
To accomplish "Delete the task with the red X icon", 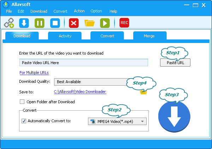I will pos(74,23).
